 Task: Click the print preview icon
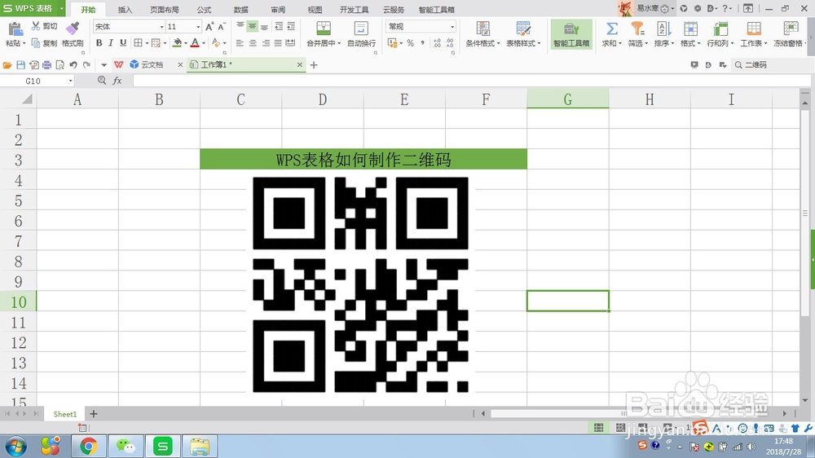click(59, 65)
